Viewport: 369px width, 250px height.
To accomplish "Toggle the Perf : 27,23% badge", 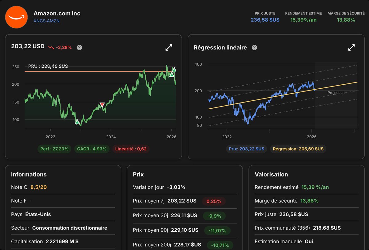I will [x=54, y=149].
